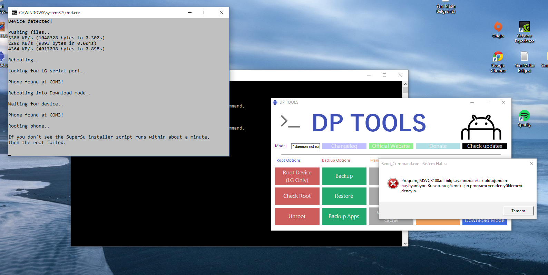548x275 pixels.
Task: Close the DP TOOLS window
Action: point(503,102)
